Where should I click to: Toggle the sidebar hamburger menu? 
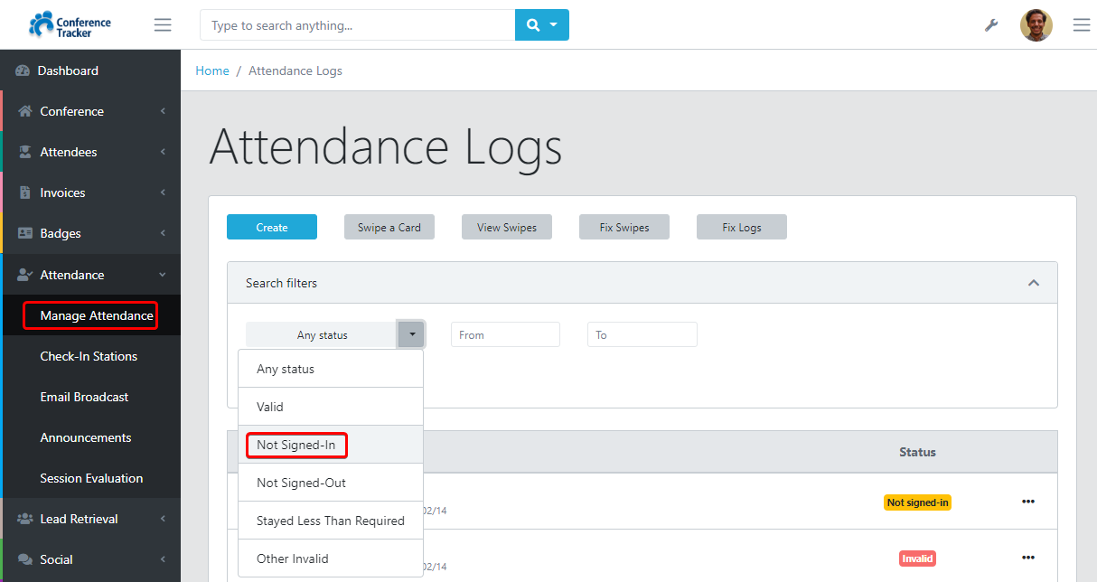coord(163,25)
